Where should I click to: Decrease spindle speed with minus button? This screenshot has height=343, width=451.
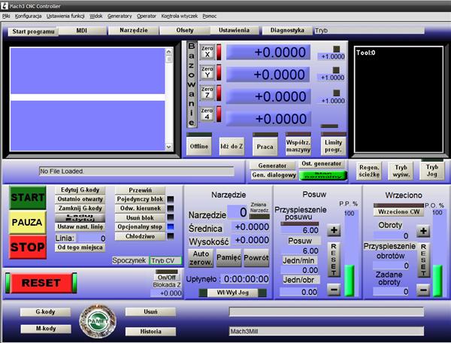pyautogui.click(x=423, y=290)
